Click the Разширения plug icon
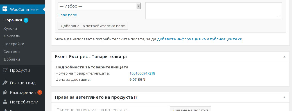 [5, 92]
